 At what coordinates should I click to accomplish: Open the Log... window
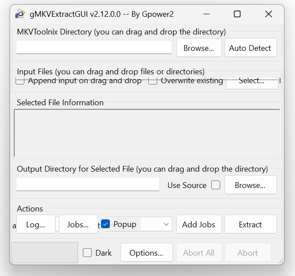pyautogui.click(x=36, y=224)
